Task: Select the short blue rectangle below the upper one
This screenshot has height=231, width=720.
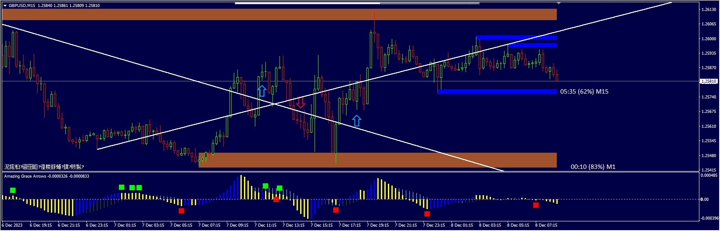Action: coord(533,45)
